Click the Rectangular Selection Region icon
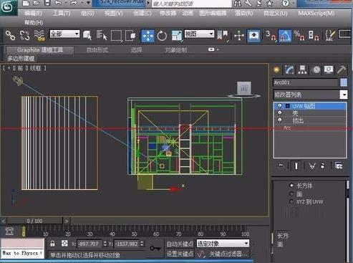 [x=117, y=36]
